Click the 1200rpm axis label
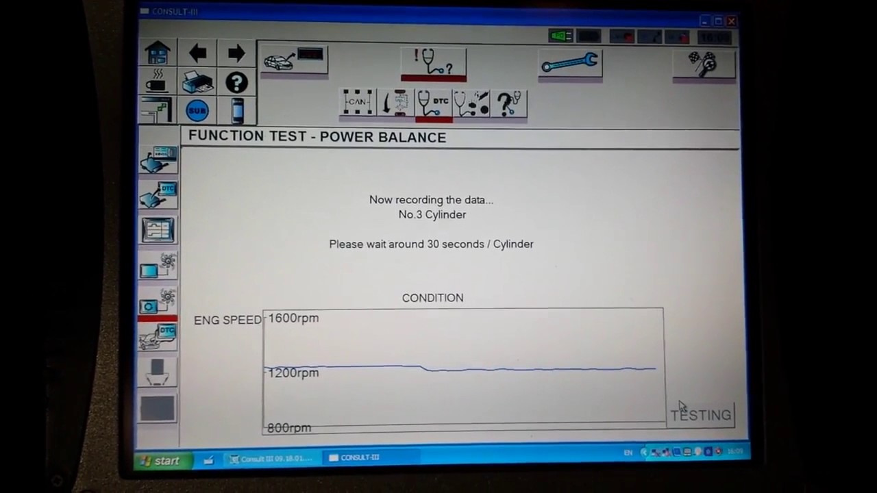The height and width of the screenshot is (493, 877). click(x=293, y=372)
